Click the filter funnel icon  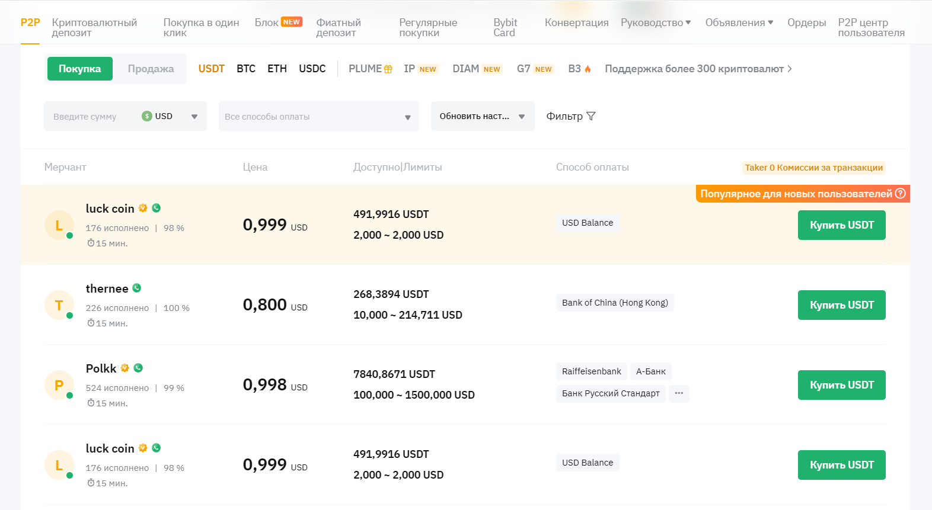pyautogui.click(x=591, y=116)
